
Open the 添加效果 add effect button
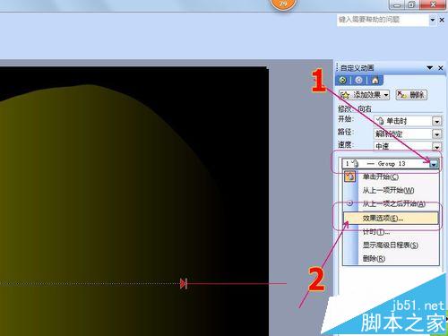364,95
